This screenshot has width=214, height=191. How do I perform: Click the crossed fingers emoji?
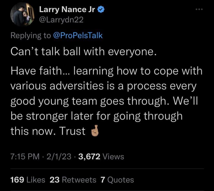[93, 132]
